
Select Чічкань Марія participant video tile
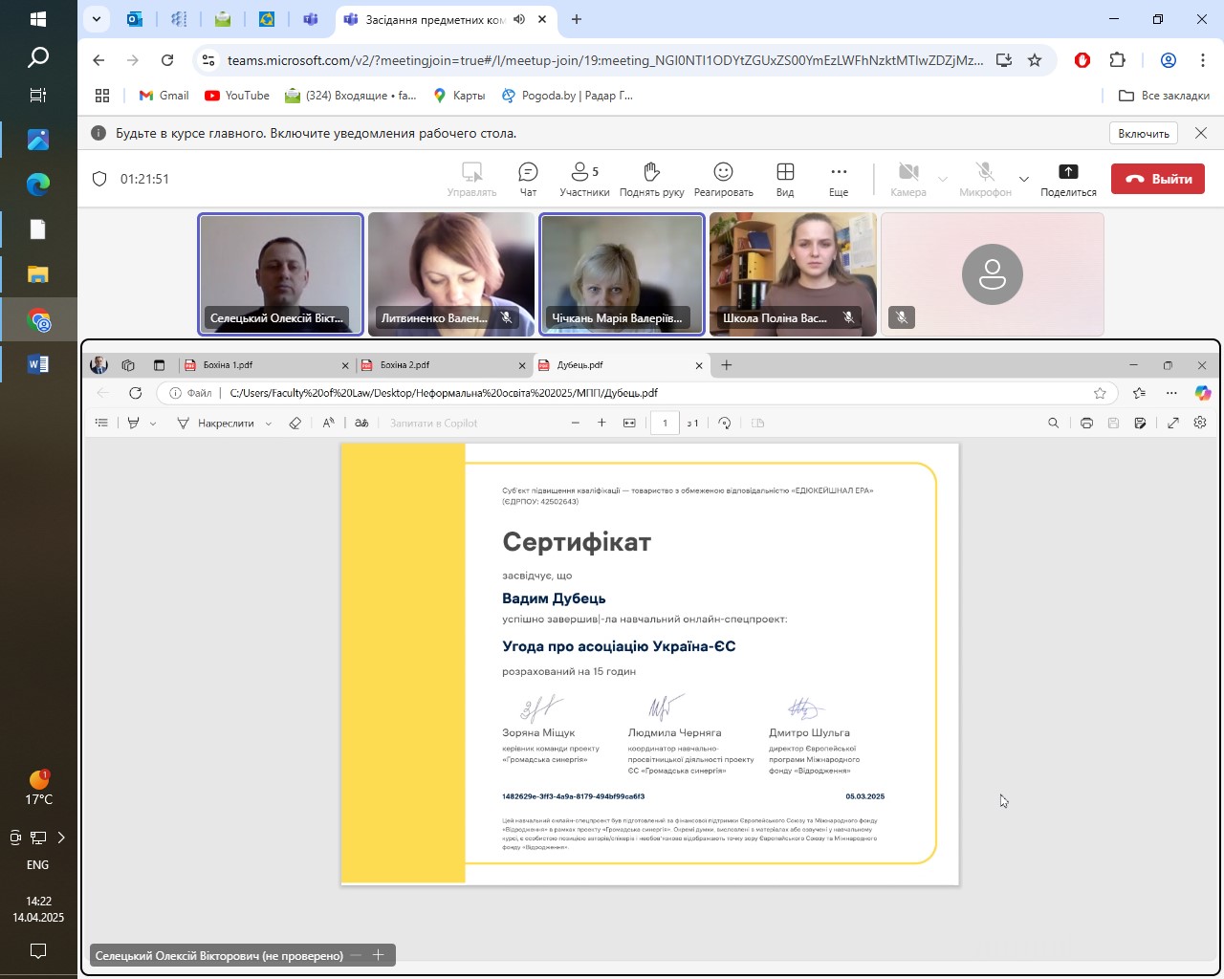tap(622, 273)
